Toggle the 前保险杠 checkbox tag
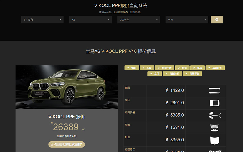The height and width of the screenshot is (152, 243). [x=172, y=74]
